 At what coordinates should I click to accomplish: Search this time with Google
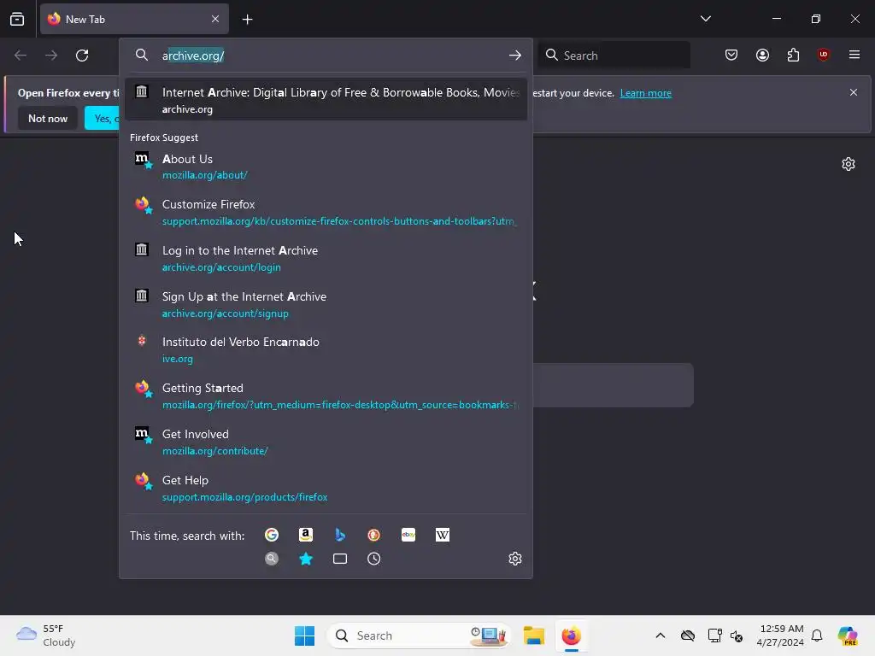click(272, 535)
